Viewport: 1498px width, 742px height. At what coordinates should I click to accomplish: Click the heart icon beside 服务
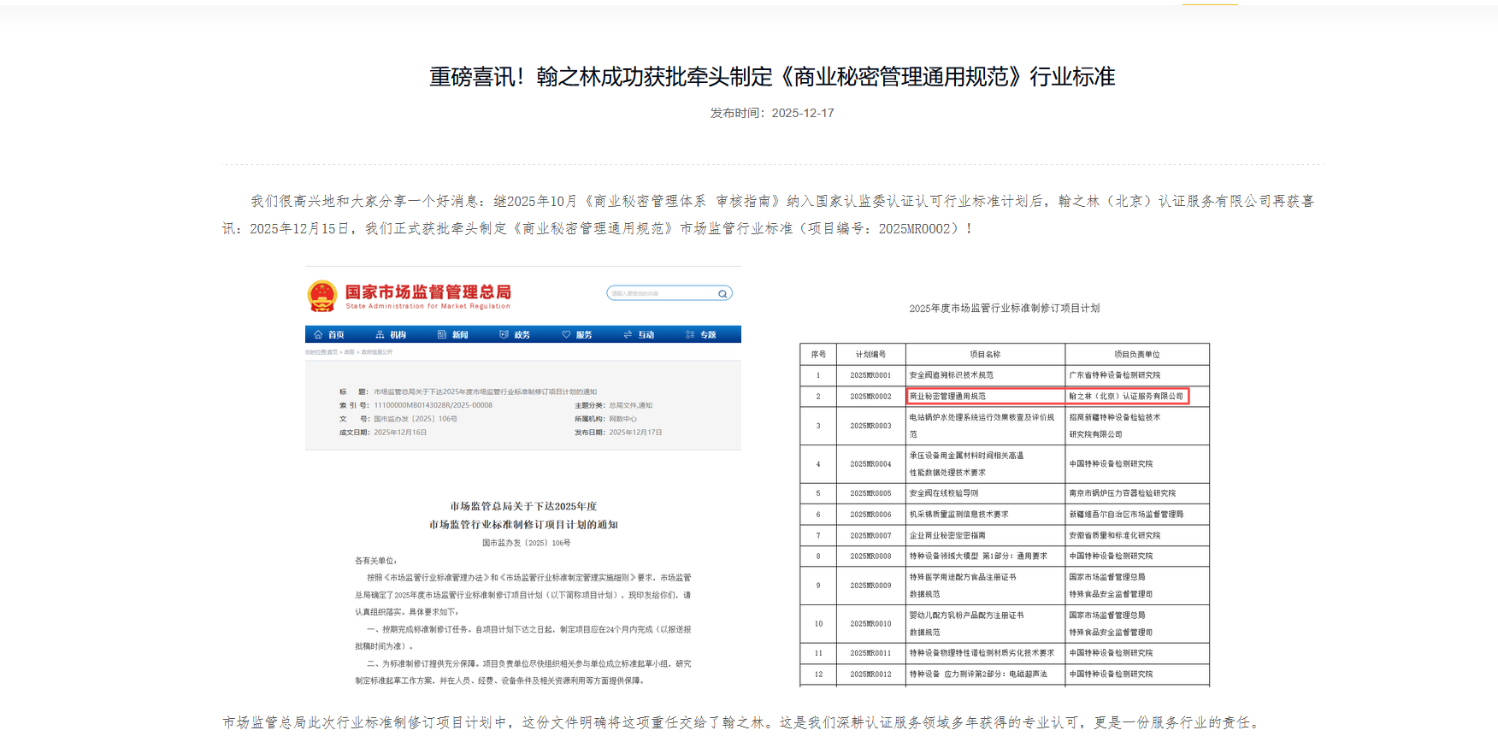(x=566, y=334)
